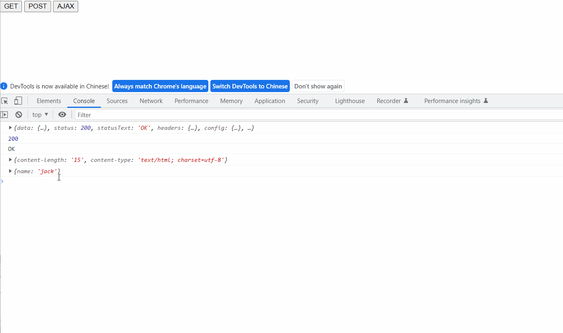563x333 pixels.
Task: Open the Sources tab
Action: tap(117, 101)
